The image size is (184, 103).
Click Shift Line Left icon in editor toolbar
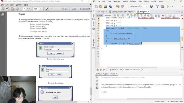[x=156, y=15]
